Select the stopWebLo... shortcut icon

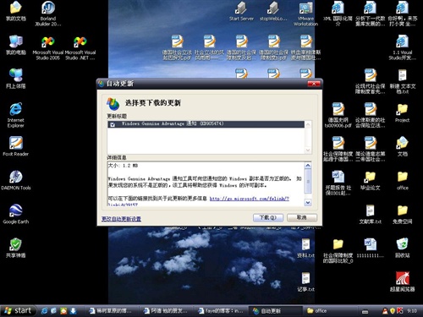click(x=273, y=11)
